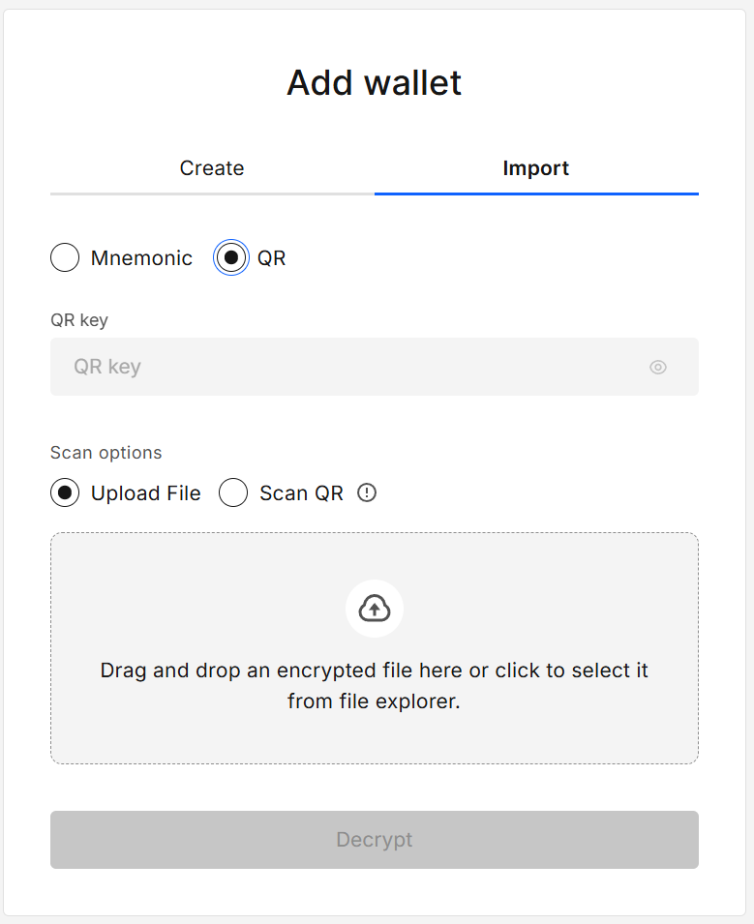Open the Import tab

535,167
